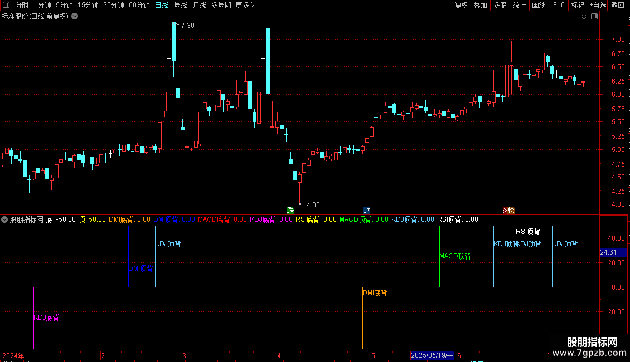Screen dimensions: 630x362
Task: Click KDJ顶背: 0.00 in indicator header
Action: [x=413, y=219]
